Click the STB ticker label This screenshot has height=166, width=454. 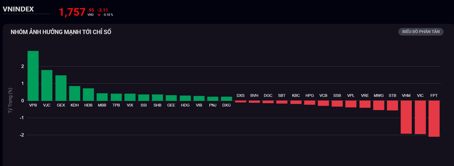pos(392,95)
